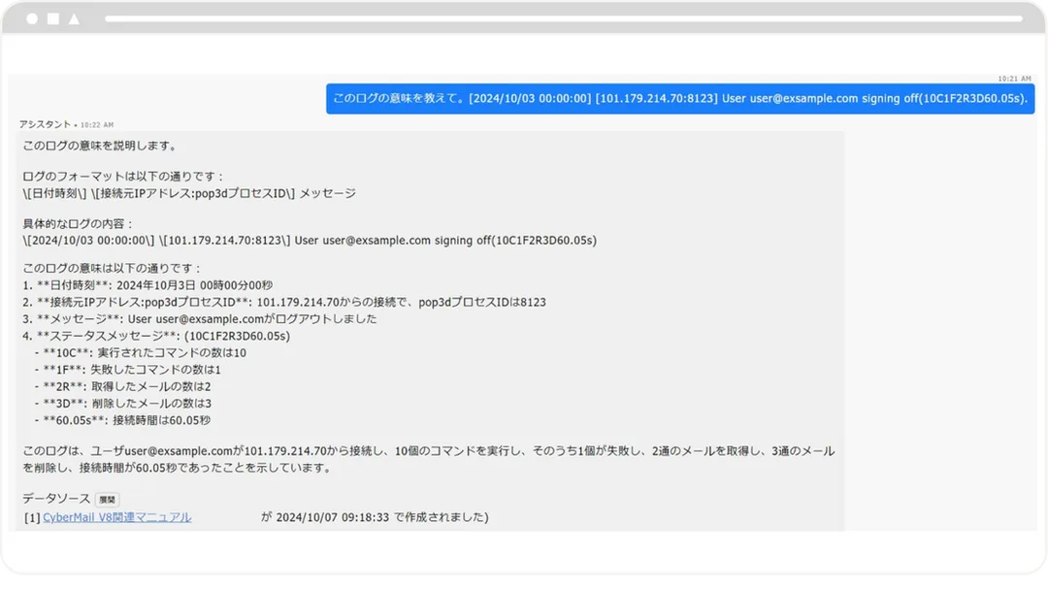Click the 3D 削除したメールの数は3 line

(123, 404)
